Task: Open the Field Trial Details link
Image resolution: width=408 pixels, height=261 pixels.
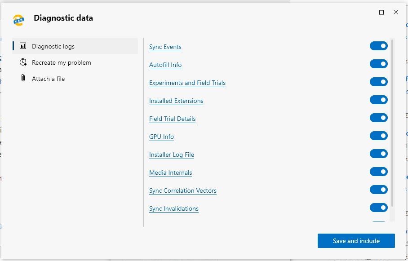Action: (172, 119)
